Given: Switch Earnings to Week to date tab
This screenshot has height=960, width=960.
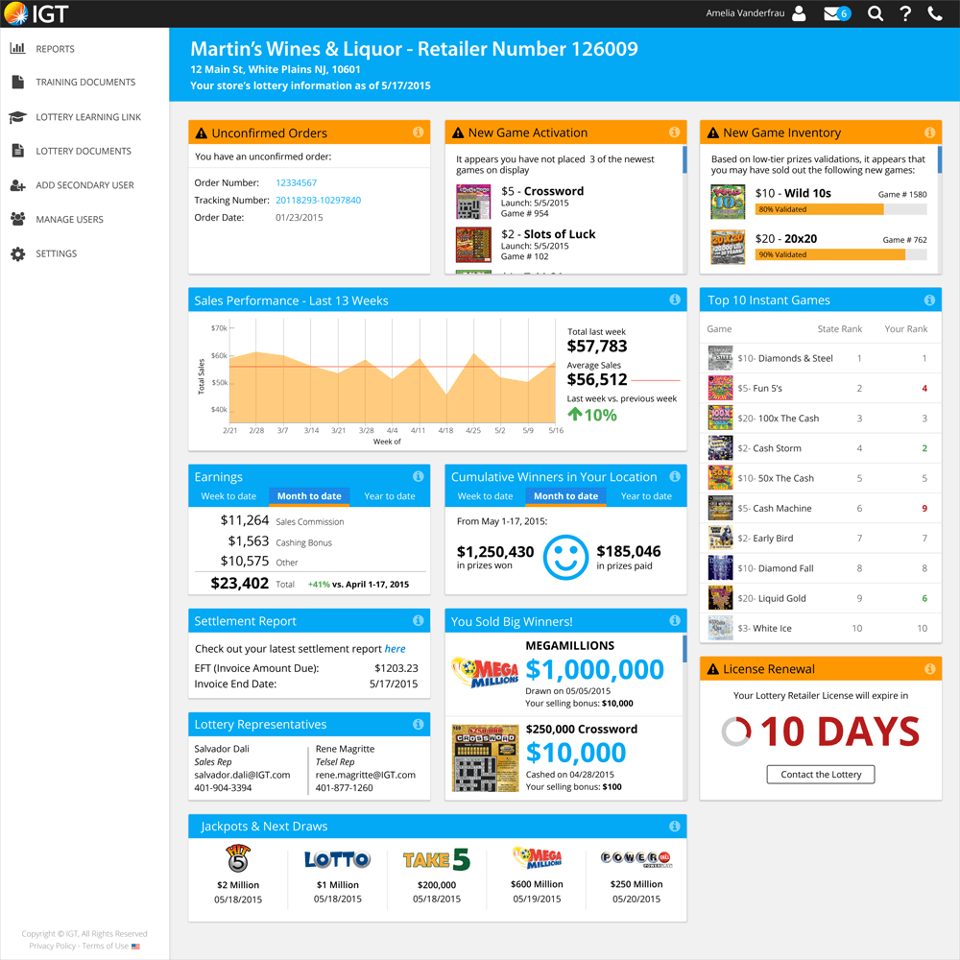Looking at the screenshot, I should tap(228, 496).
